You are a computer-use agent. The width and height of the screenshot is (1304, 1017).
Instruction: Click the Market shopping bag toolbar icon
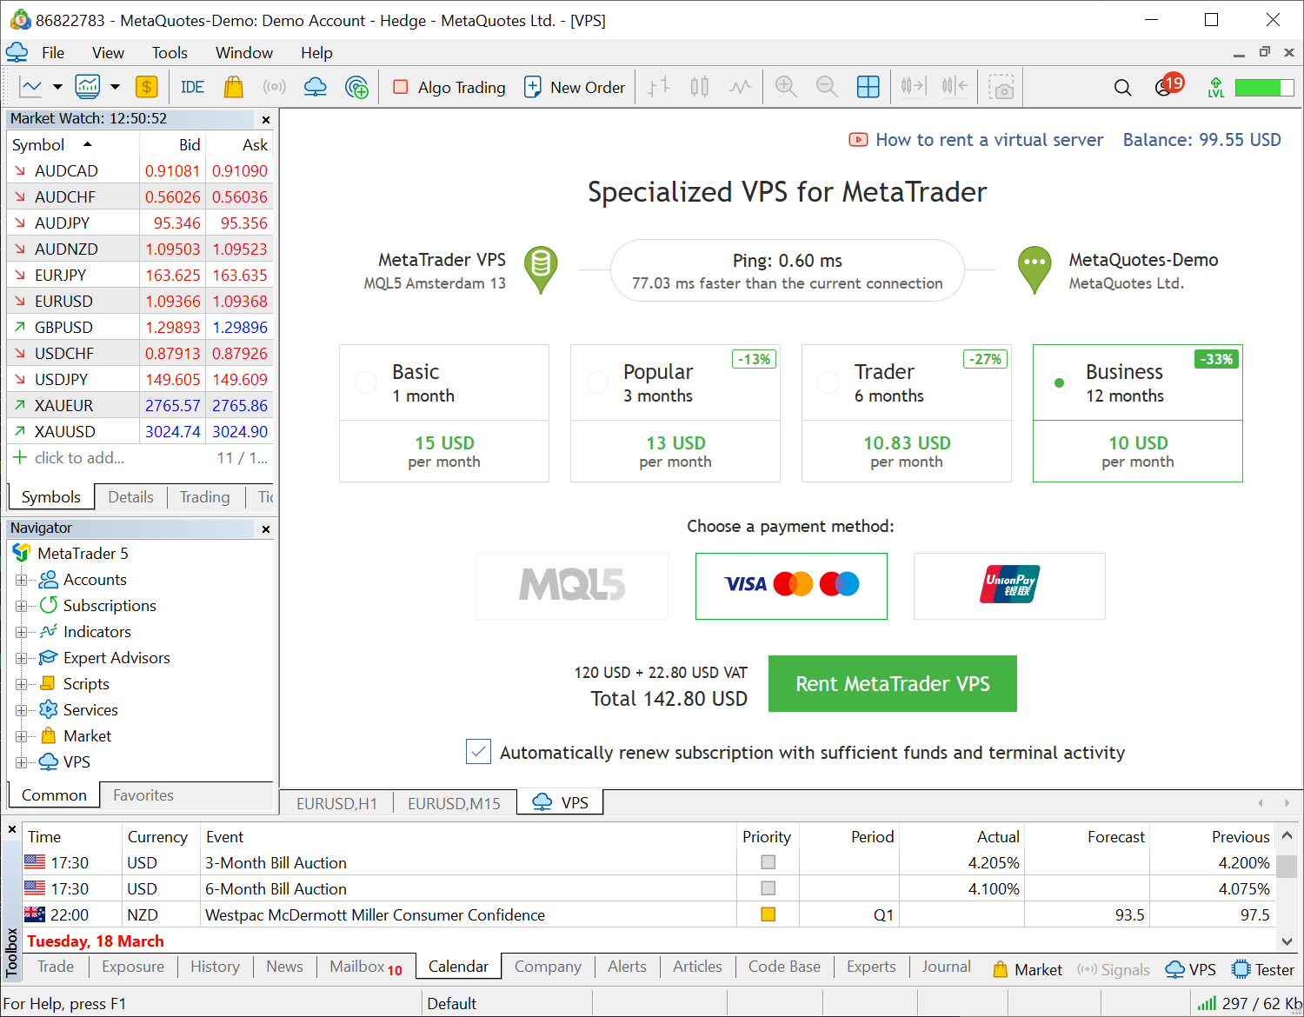click(x=233, y=87)
